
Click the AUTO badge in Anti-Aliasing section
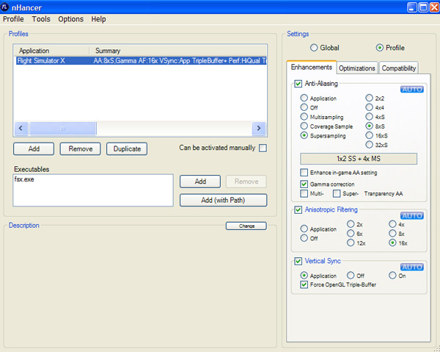click(411, 89)
